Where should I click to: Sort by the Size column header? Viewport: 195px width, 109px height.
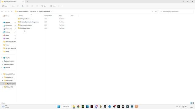tap(72, 16)
